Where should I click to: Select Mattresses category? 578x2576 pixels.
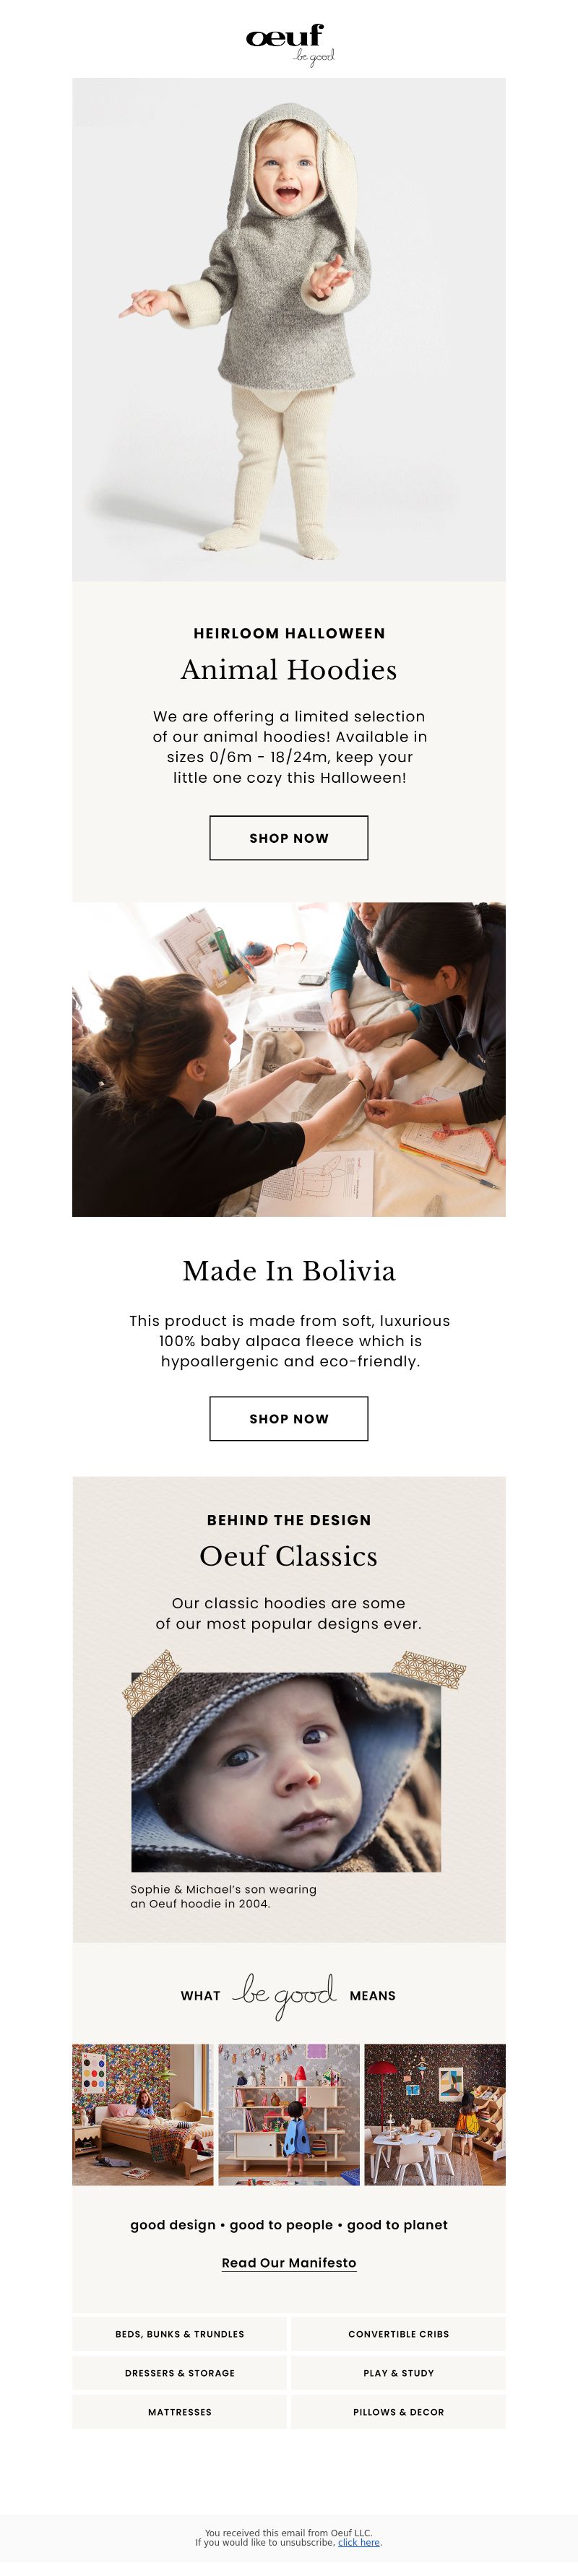[x=179, y=2411]
